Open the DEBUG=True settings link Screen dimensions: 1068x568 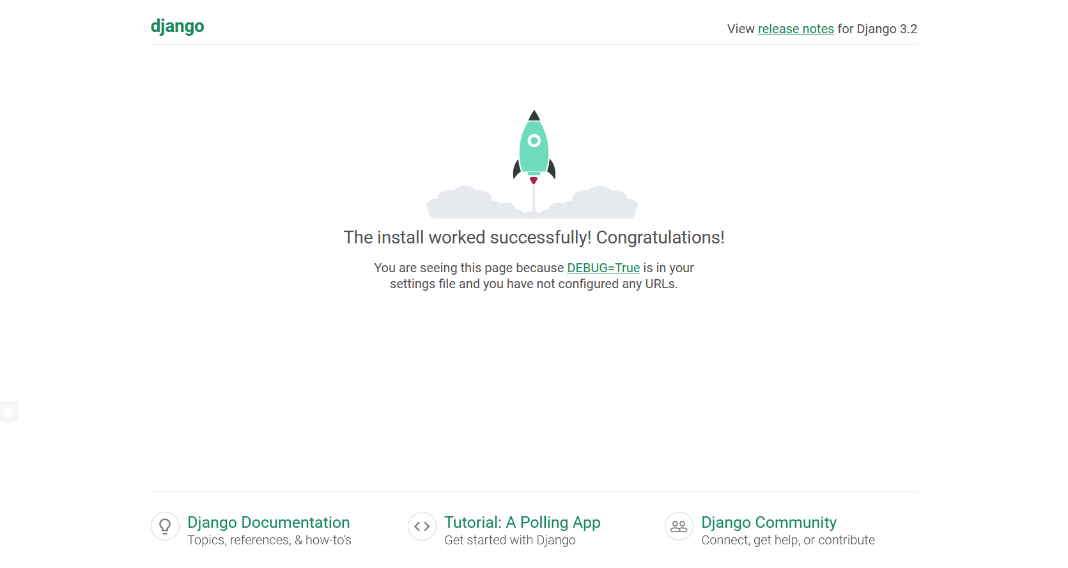point(603,268)
